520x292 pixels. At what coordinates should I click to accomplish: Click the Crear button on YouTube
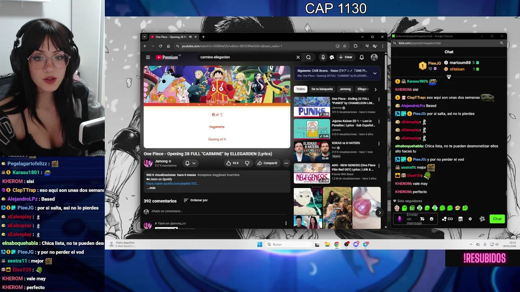click(346, 57)
